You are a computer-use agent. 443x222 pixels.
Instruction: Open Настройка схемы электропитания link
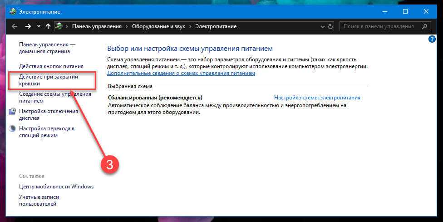317,98
